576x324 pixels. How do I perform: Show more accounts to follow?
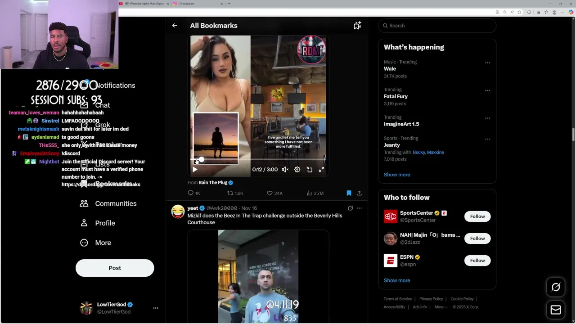(x=397, y=280)
